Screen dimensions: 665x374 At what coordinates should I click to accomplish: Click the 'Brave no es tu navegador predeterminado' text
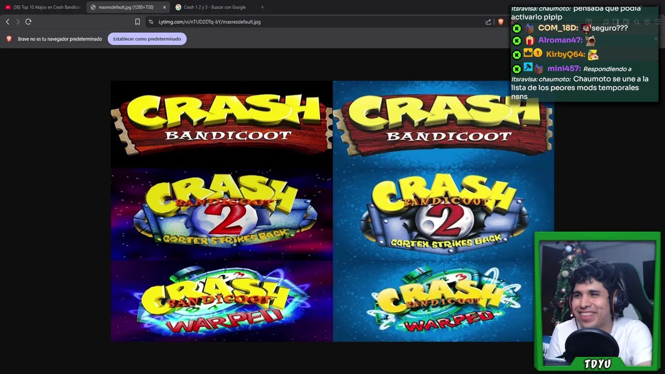pos(60,39)
